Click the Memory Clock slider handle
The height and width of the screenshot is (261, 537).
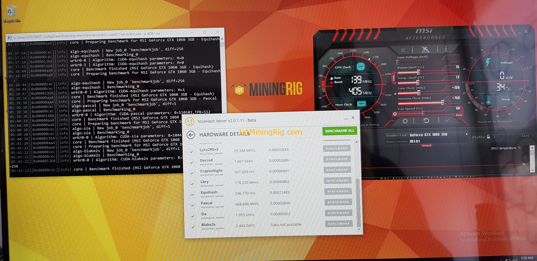tap(442, 102)
